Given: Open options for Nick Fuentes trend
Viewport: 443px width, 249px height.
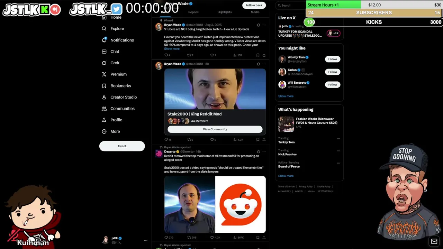Looking at the screenshot, I should (338, 151).
